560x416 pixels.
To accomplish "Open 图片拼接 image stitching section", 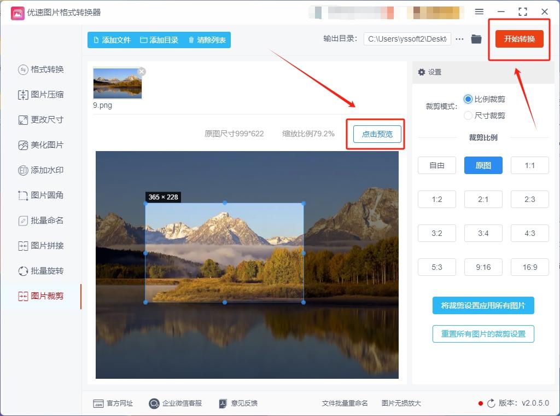I will coord(40,246).
